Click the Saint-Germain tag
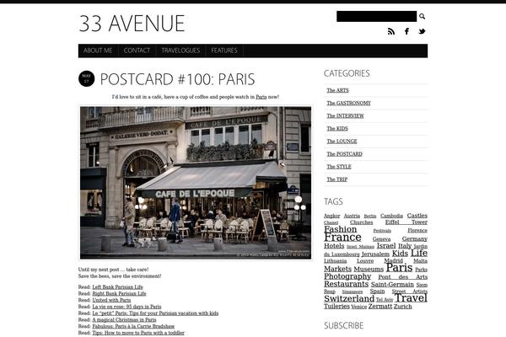Viewport: 506px width, 337px height. [x=392, y=285]
